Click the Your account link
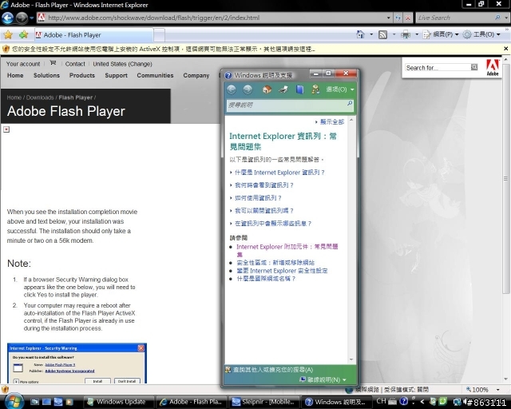The width and height of the screenshot is (511, 409). click(23, 64)
